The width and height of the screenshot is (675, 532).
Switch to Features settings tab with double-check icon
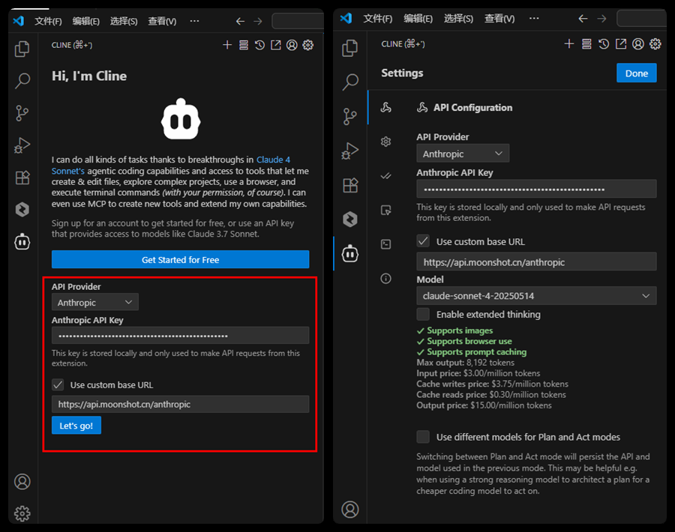click(385, 175)
